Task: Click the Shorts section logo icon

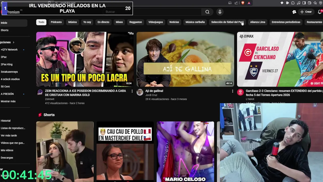Action: tap(40, 115)
